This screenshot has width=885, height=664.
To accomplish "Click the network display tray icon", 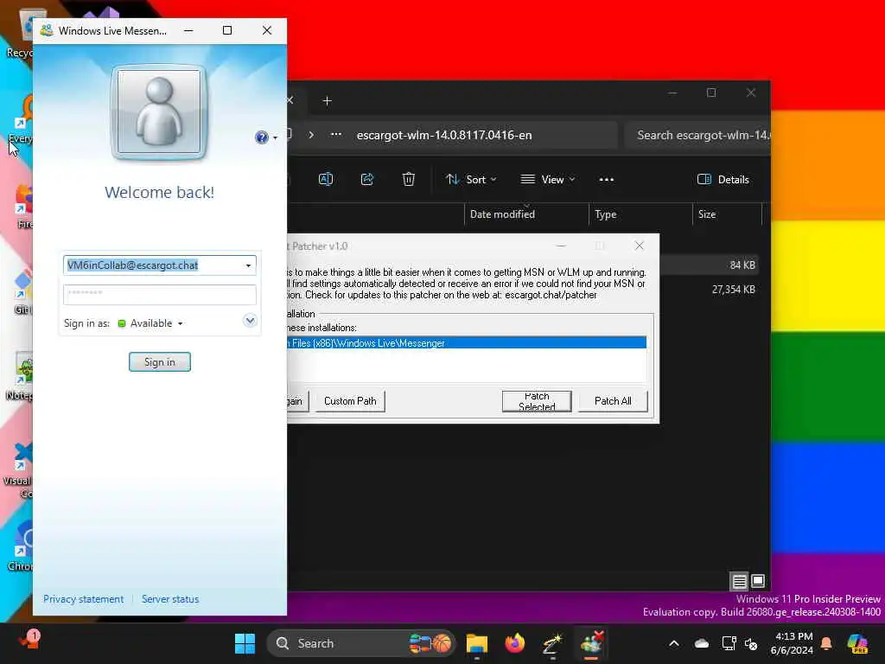I will click(x=729, y=643).
